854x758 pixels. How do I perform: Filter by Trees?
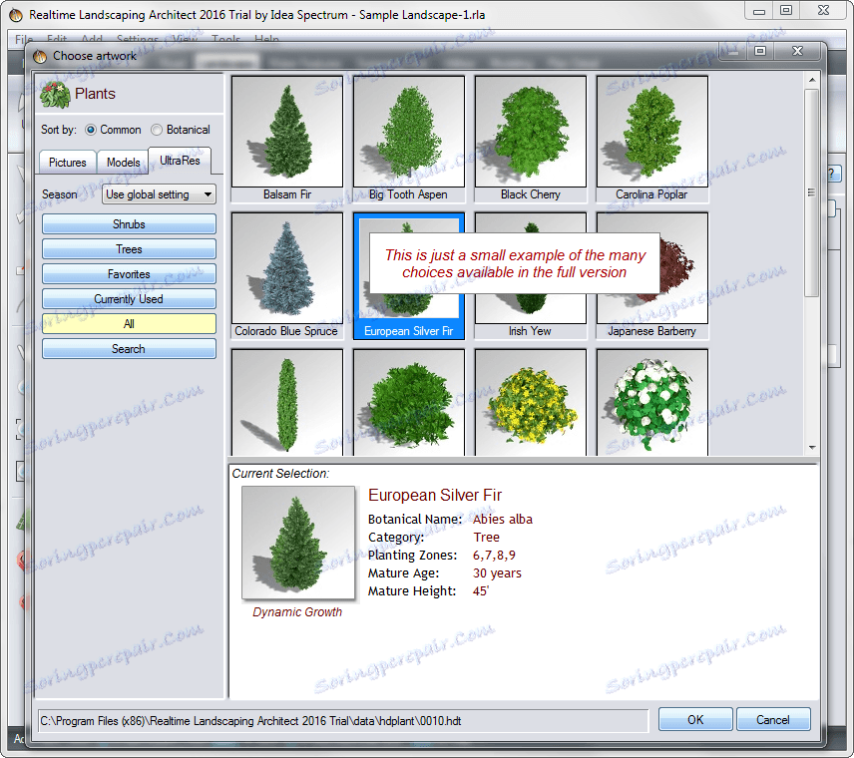pos(129,249)
